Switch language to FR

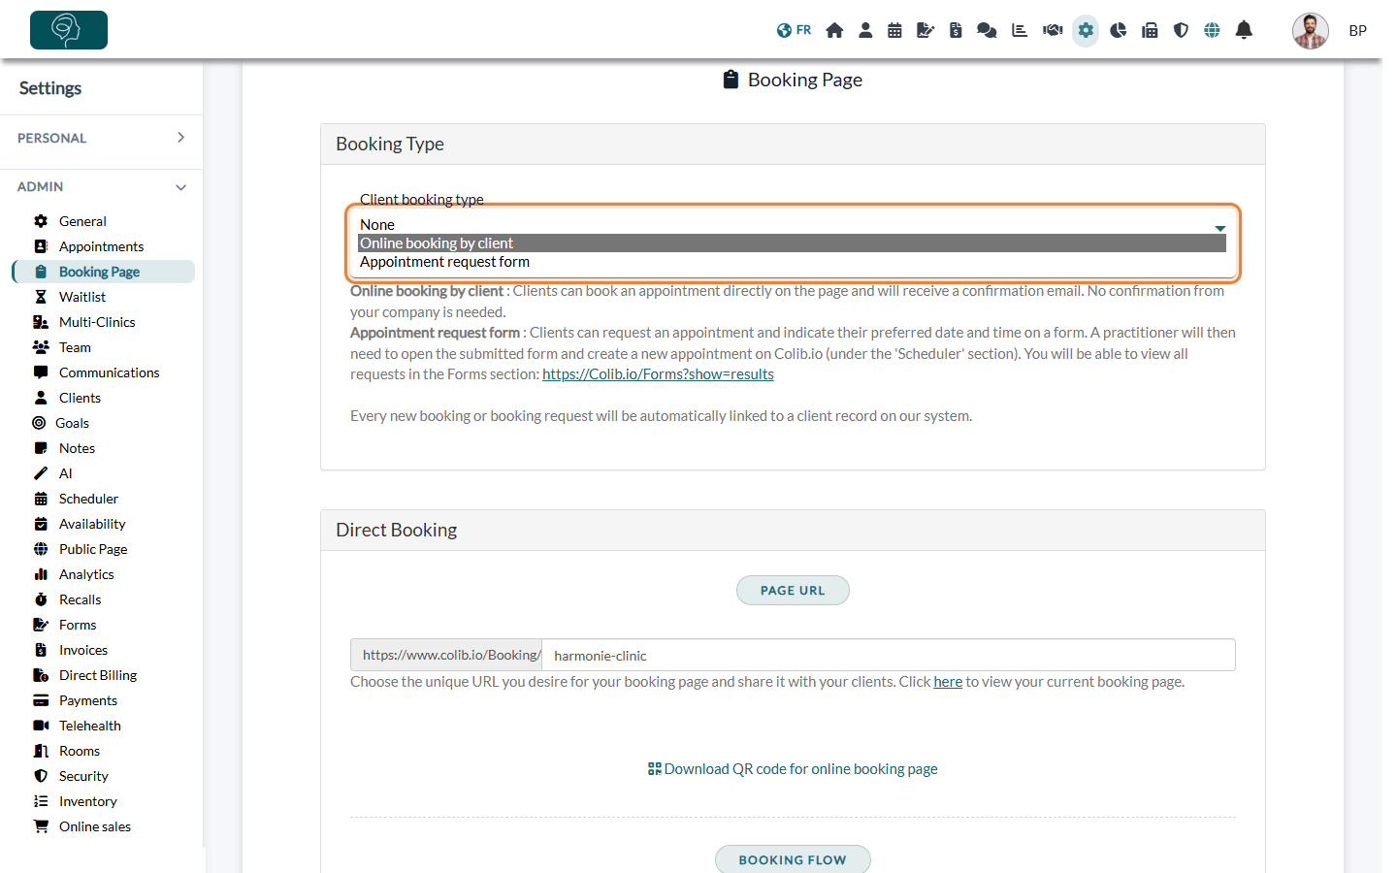794,30
